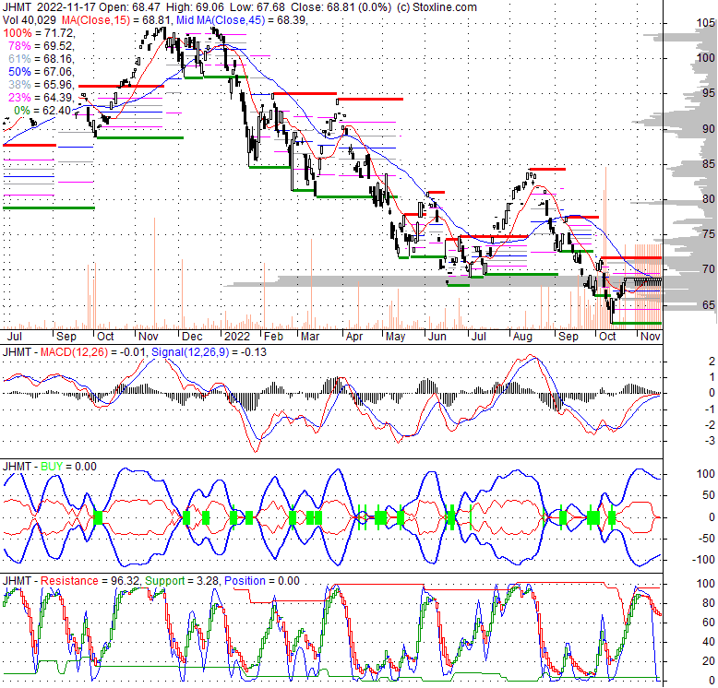
Task: Click the Support = 3.28 legend
Action: (x=181, y=581)
